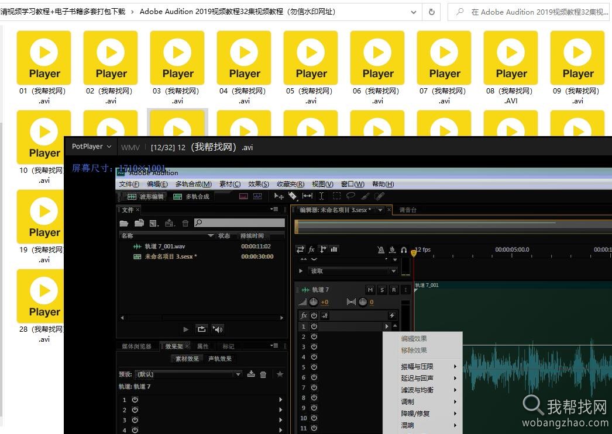Show the Sends track controls icon

click(x=323, y=249)
